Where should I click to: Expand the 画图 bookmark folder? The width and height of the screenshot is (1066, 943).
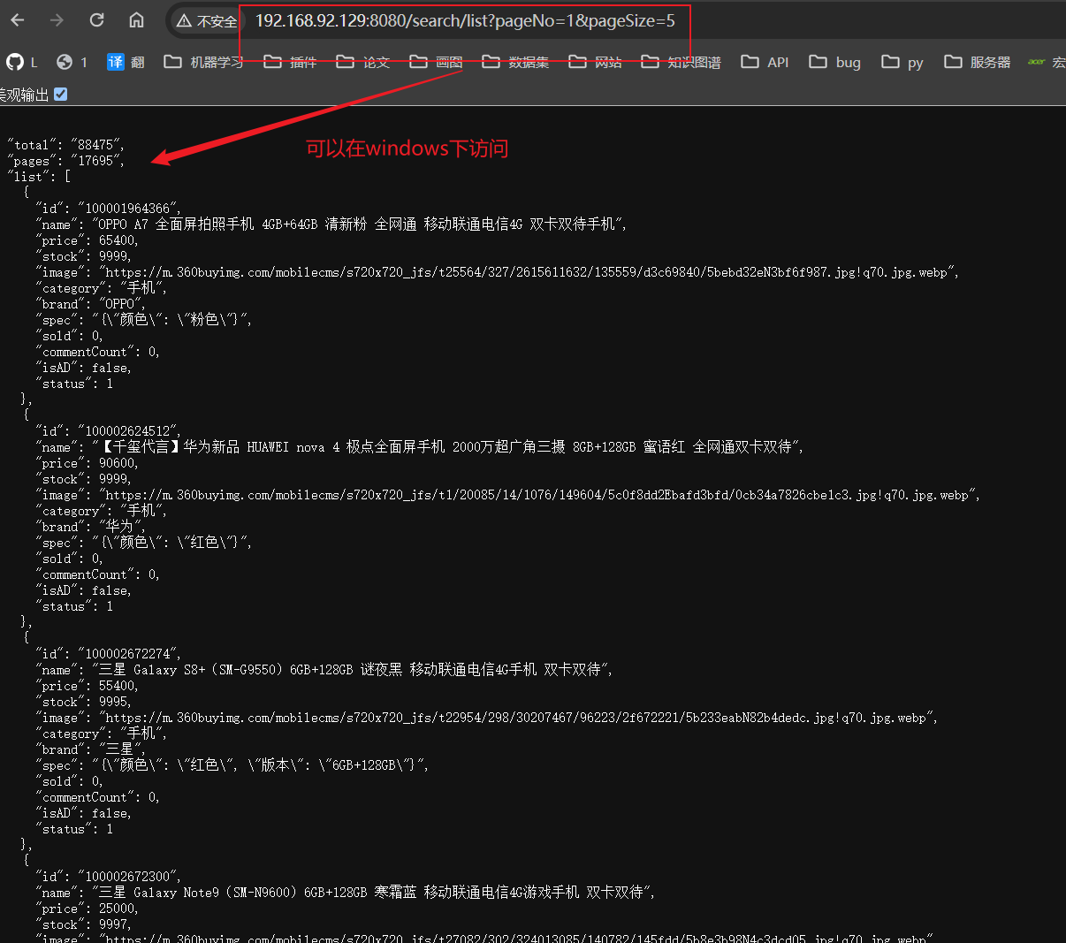[437, 62]
